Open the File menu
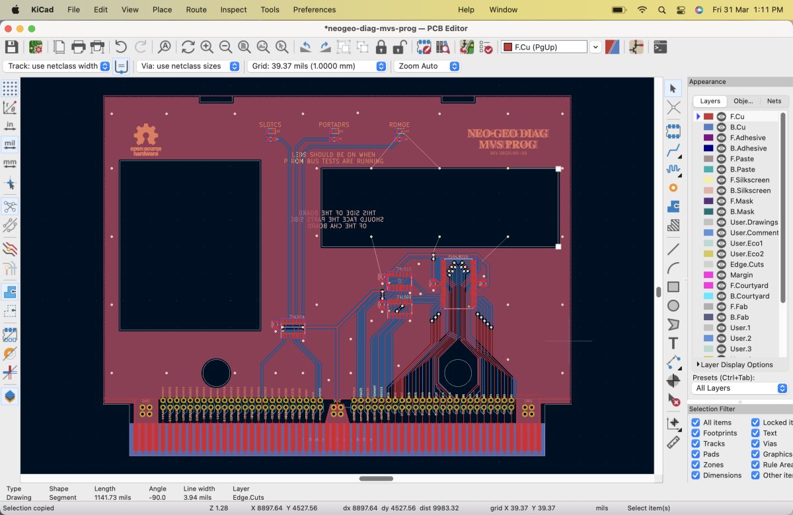Screen dimensions: 793x515 click(x=73, y=10)
